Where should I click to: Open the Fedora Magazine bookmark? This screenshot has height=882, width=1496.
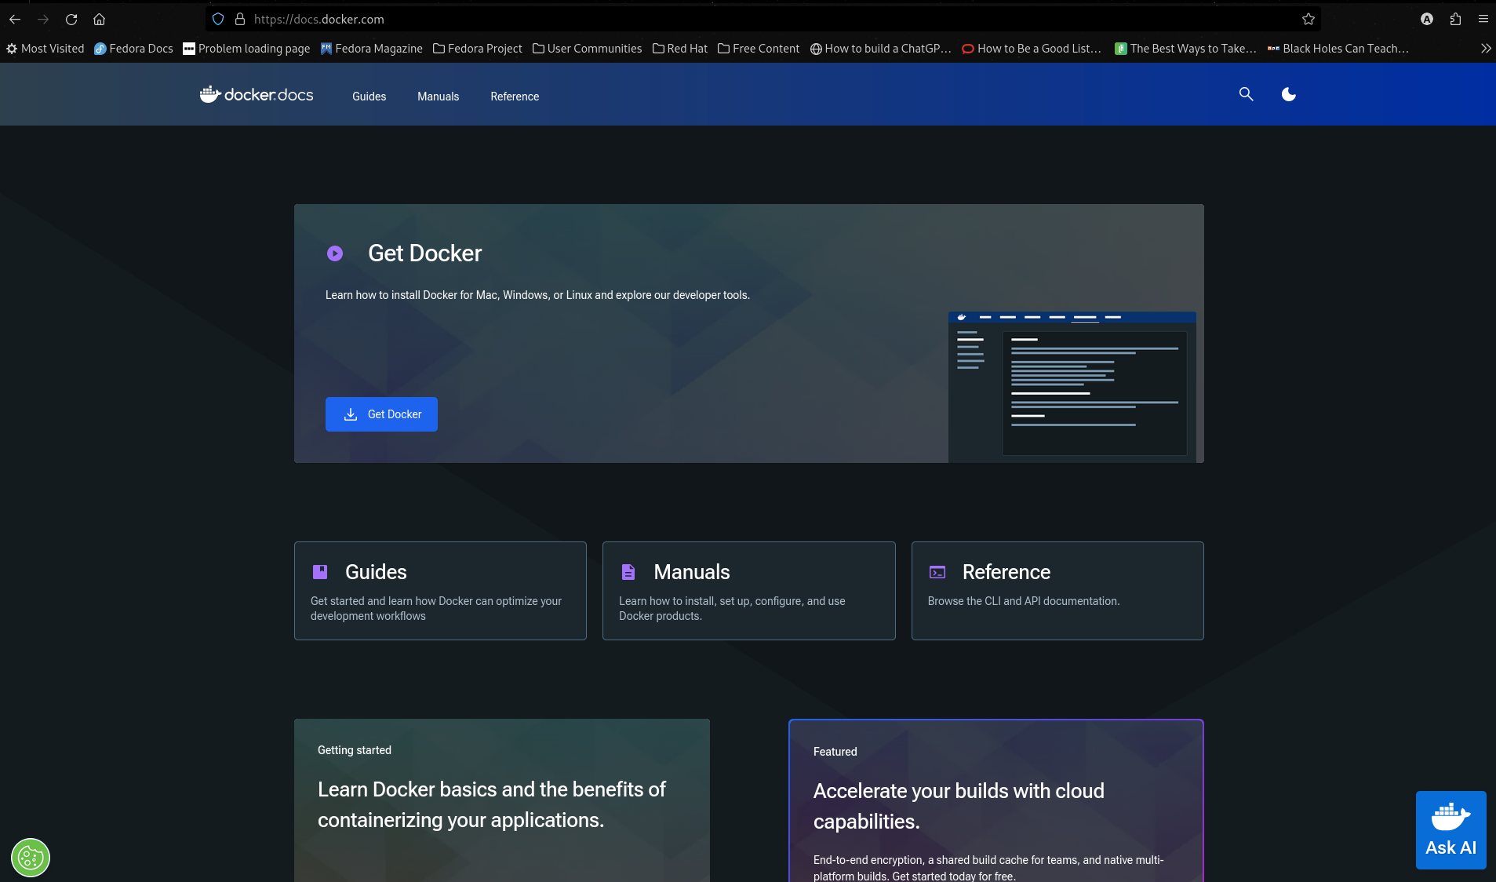click(371, 49)
